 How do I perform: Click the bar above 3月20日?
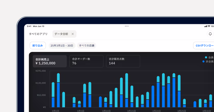tap(158, 92)
